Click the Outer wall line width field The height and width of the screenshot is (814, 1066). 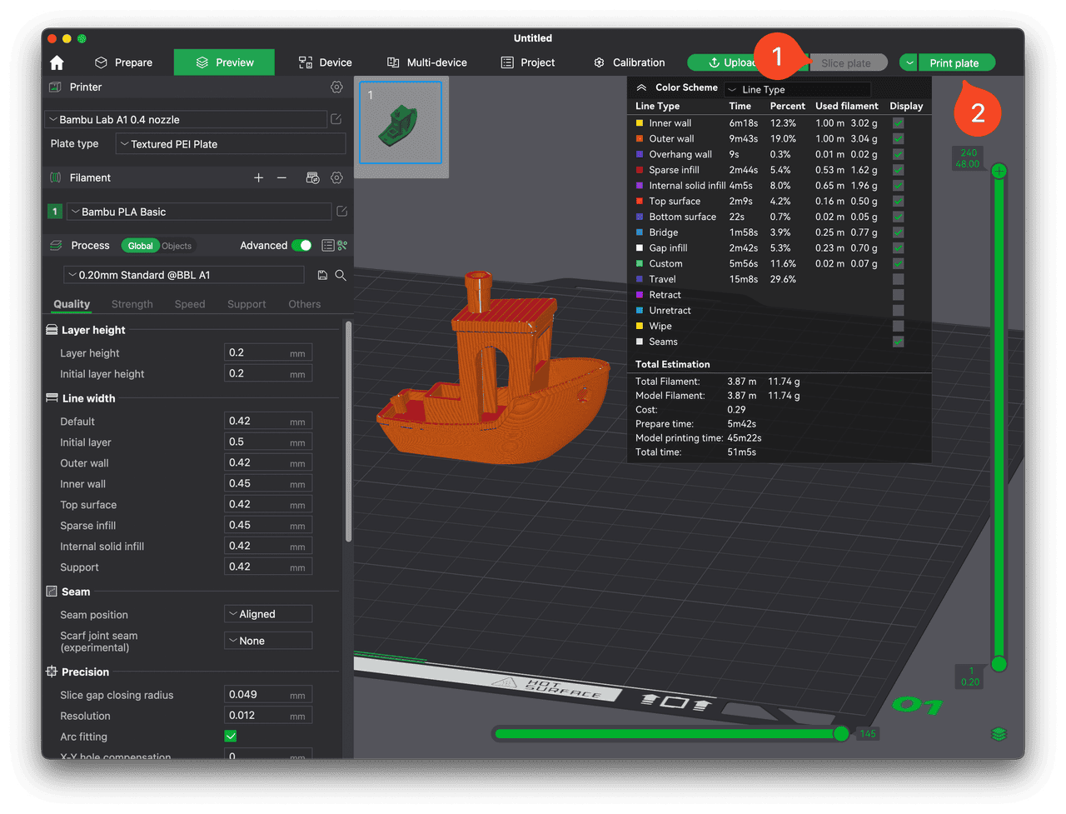[x=268, y=462]
